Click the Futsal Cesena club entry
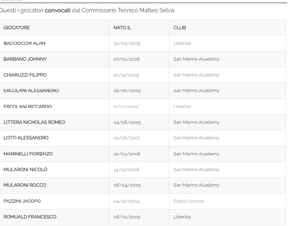 [188, 201]
